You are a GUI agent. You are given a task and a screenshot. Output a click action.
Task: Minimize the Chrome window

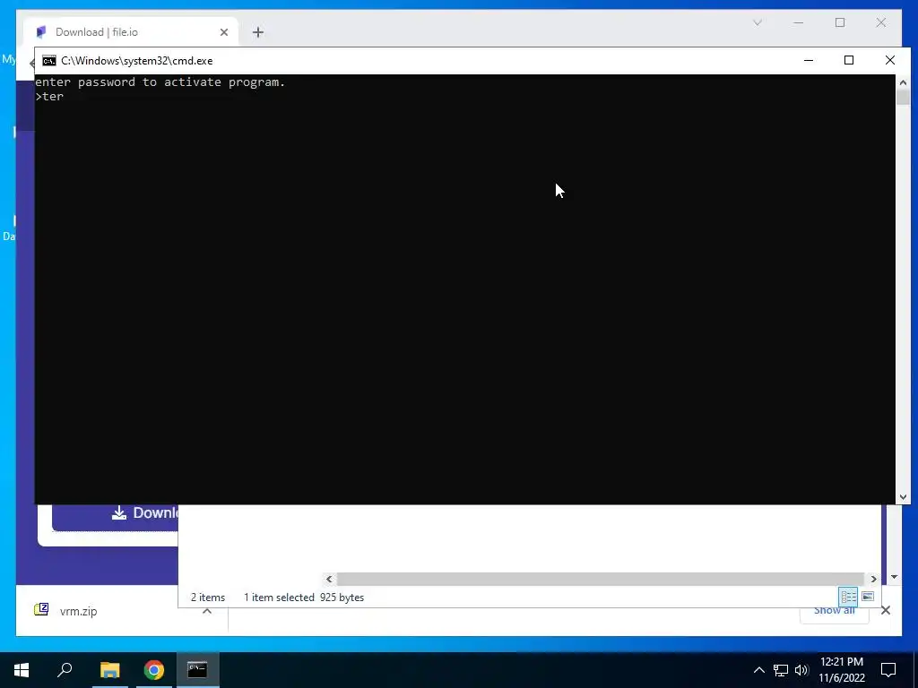click(x=799, y=22)
